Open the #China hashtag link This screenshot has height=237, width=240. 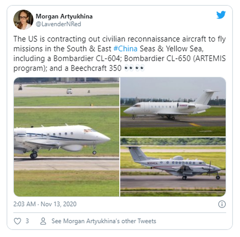tap(125, 49)
